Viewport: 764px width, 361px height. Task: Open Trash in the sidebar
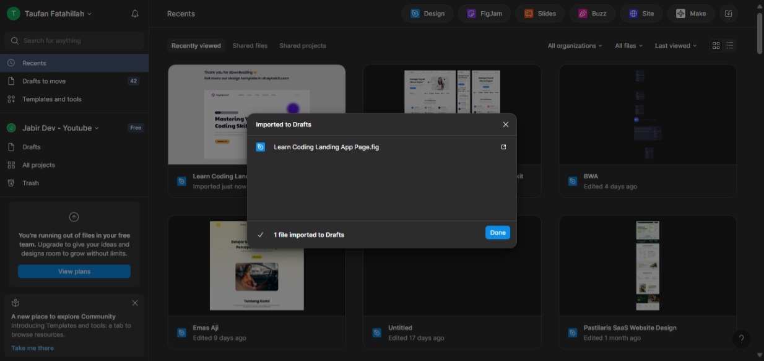74,183
